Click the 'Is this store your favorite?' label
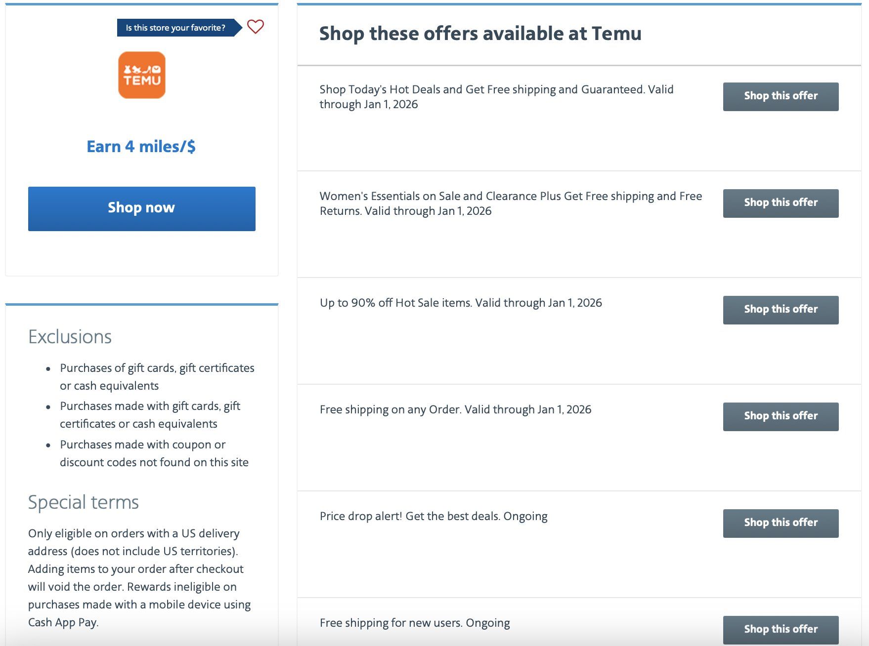Screen dimensions: 869x646 point(175,28)
